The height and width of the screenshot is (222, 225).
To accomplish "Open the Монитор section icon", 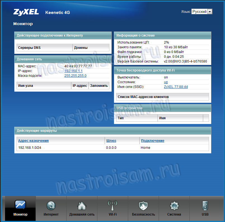I will click(20, 206).
